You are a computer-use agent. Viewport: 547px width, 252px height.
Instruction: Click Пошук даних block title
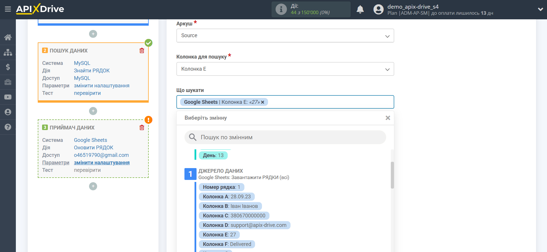click(69, 50)
